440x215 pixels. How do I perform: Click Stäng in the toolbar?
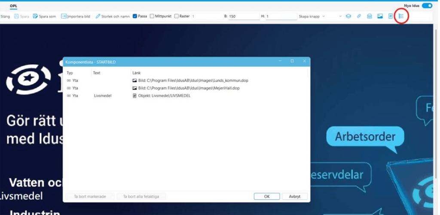coord(5,16)
